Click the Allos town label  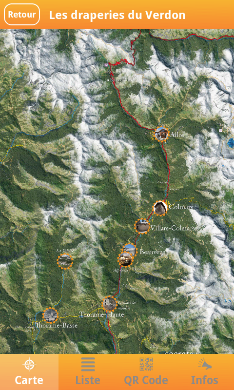[177, 135]
